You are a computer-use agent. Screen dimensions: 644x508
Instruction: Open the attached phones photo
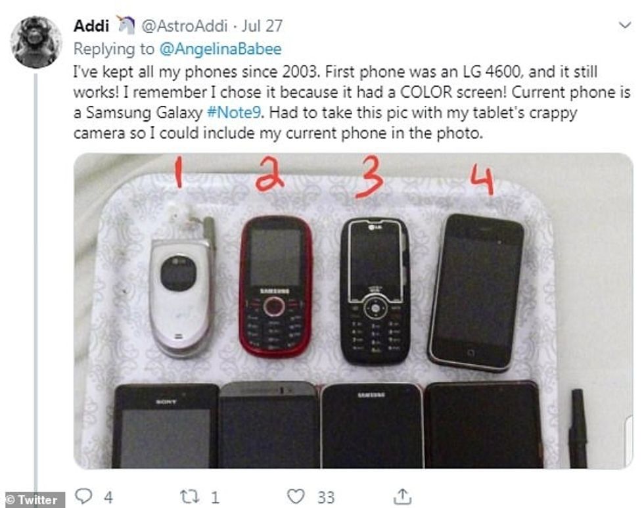coord(354,310)
